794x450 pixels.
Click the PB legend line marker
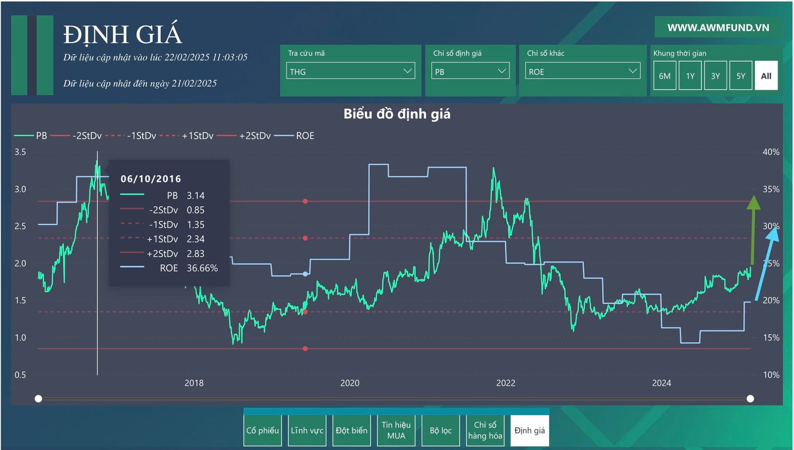pyautogui.click(x=24, y=136)
